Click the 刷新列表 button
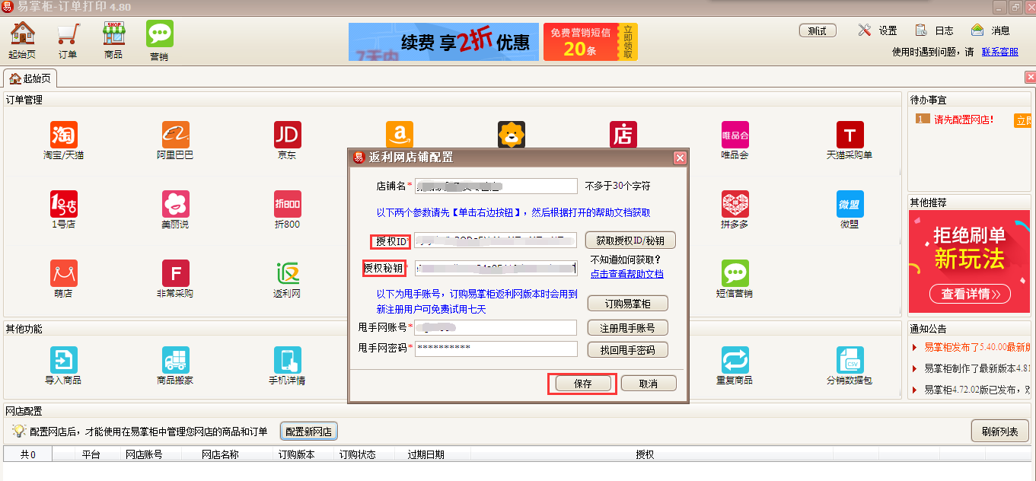 [999, 432]
